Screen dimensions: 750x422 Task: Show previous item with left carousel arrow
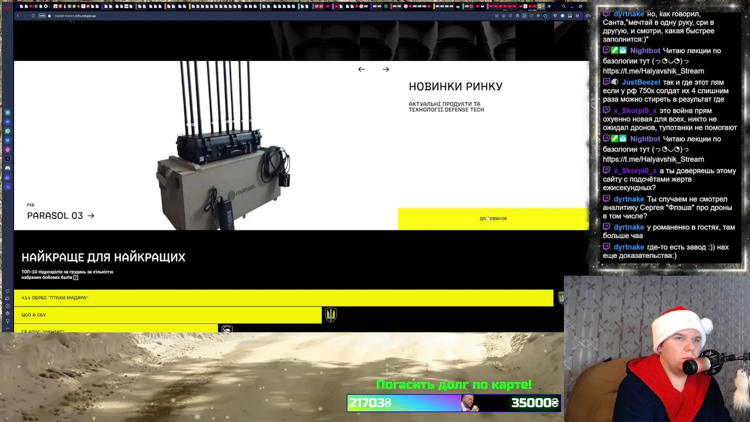361,69
